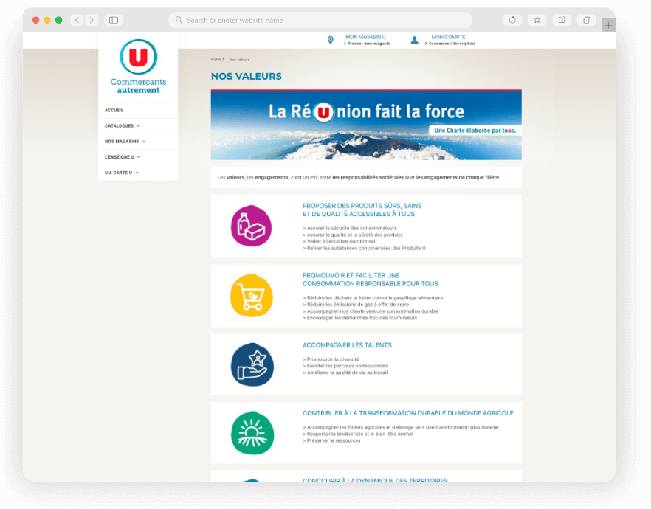Open the Ma Carte U dropdown
This screenshot has width=651, height=509.
tap(121, 173)
